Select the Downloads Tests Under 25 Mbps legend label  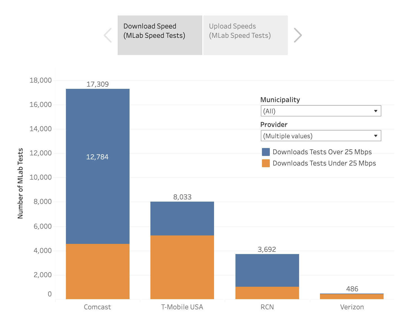point(324,163)
